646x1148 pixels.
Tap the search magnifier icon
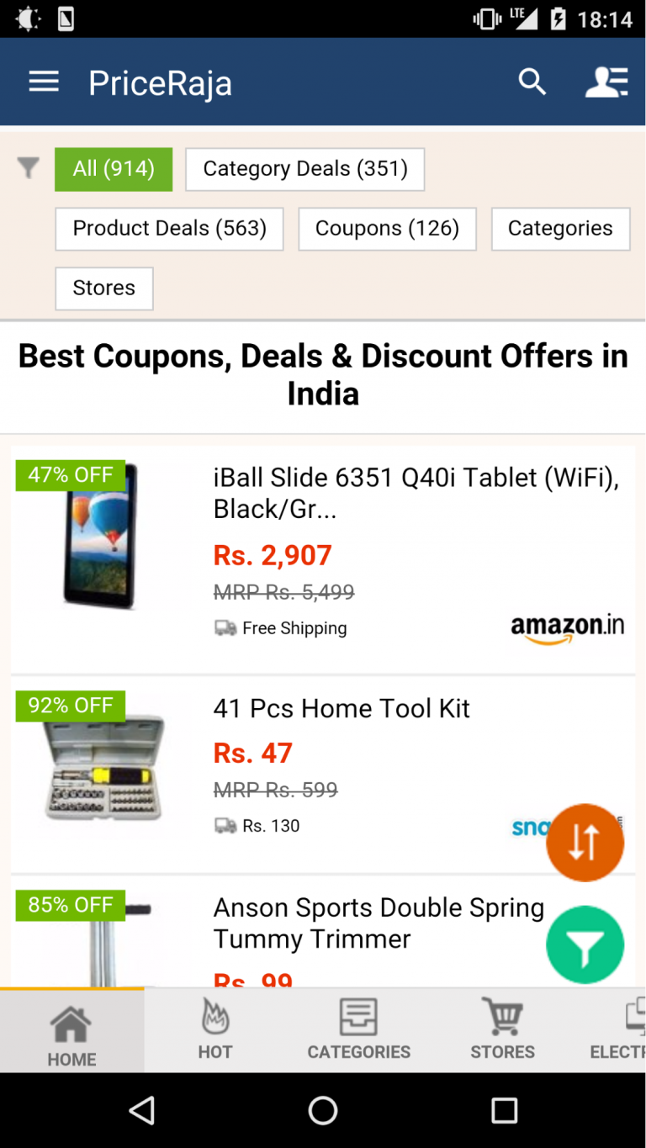click(532, 82)
